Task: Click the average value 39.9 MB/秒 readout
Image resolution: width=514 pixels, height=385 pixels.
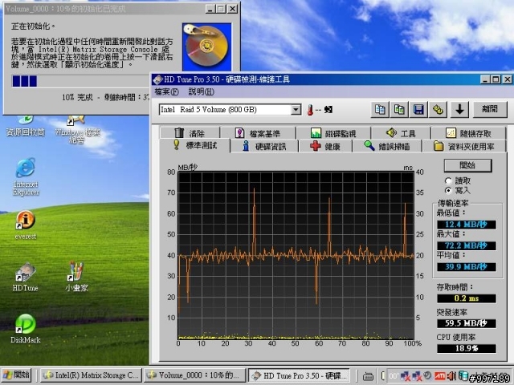Action: coord(466,266)
